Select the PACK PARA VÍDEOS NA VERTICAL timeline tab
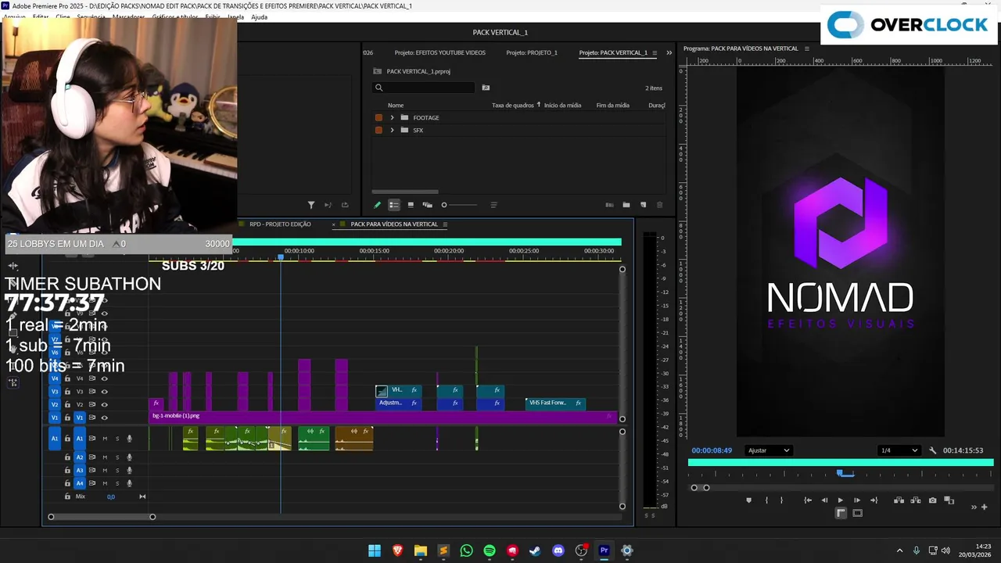The width and height of the screenshot is (1001, 563). pyautogui.click(x=394, y=224)
